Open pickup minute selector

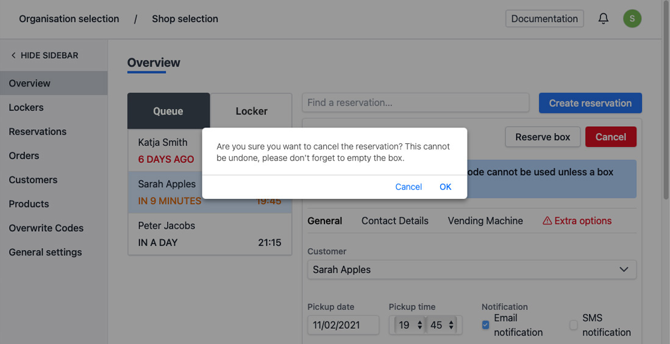tap(443, 325)
